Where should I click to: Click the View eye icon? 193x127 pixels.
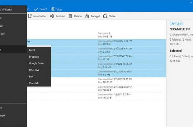(x=53, y=9)
